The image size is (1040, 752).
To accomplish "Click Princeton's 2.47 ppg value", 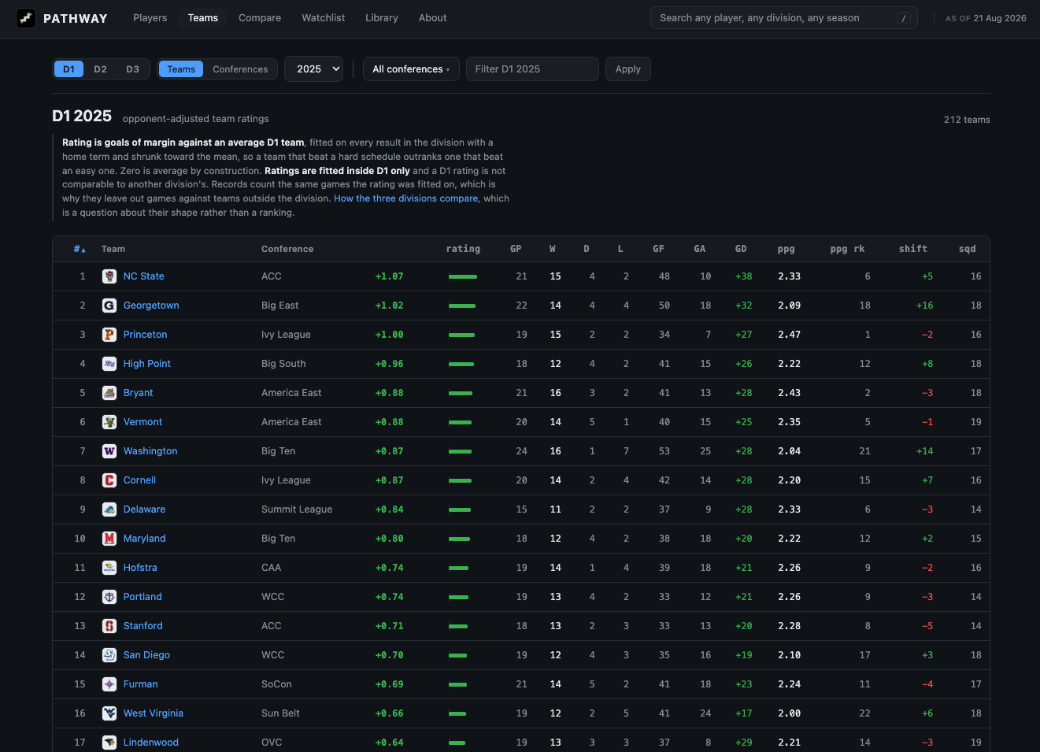I will (x=789, y=335).
